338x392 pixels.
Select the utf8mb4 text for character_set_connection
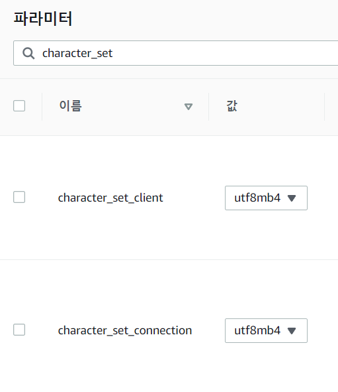click(x=257, y=330)
